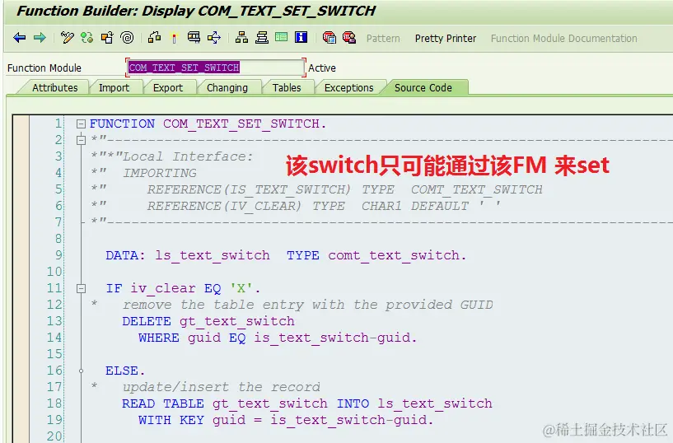
Task: Click 'WITH KEY guid = is_text_switch-guid.' line
Action: click(286, 420)
